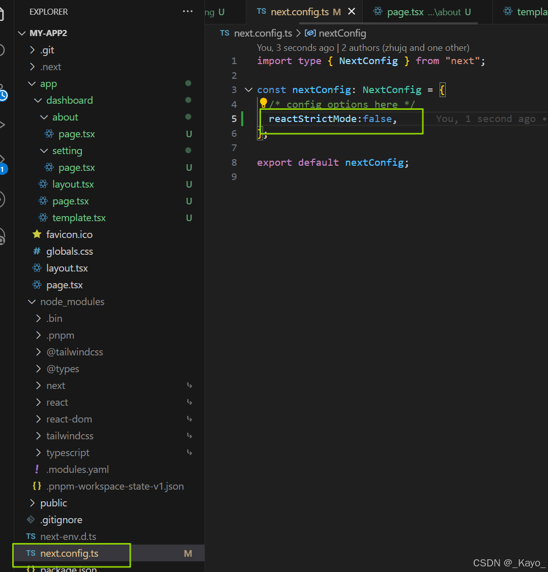
Task: Fold the nextConfig code block at line 3
Action: tap(249, 89)
